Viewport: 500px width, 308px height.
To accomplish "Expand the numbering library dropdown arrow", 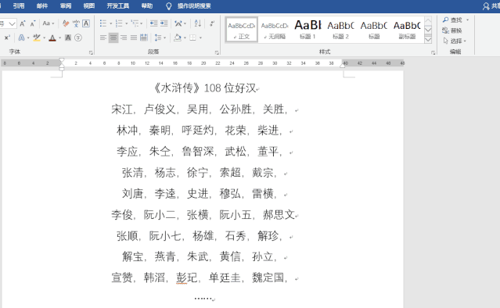I will click(127, 24).
